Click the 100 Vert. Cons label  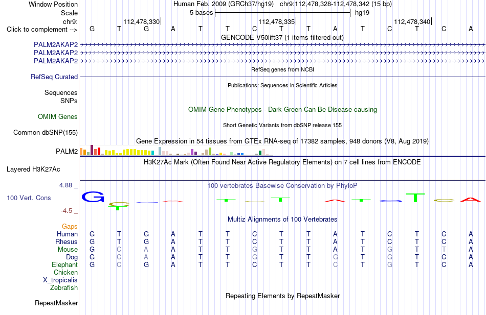click(x=29, y=198)
